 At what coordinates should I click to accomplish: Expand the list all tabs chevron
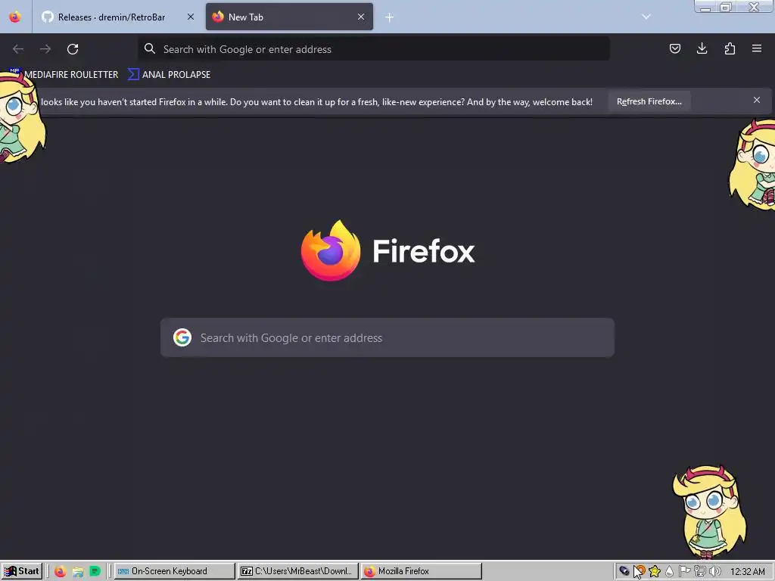point(646,17)
